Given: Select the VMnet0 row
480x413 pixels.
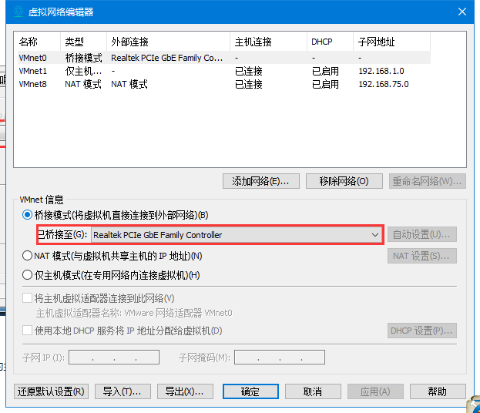Looking at the screenshot, I should pos(224,58).
